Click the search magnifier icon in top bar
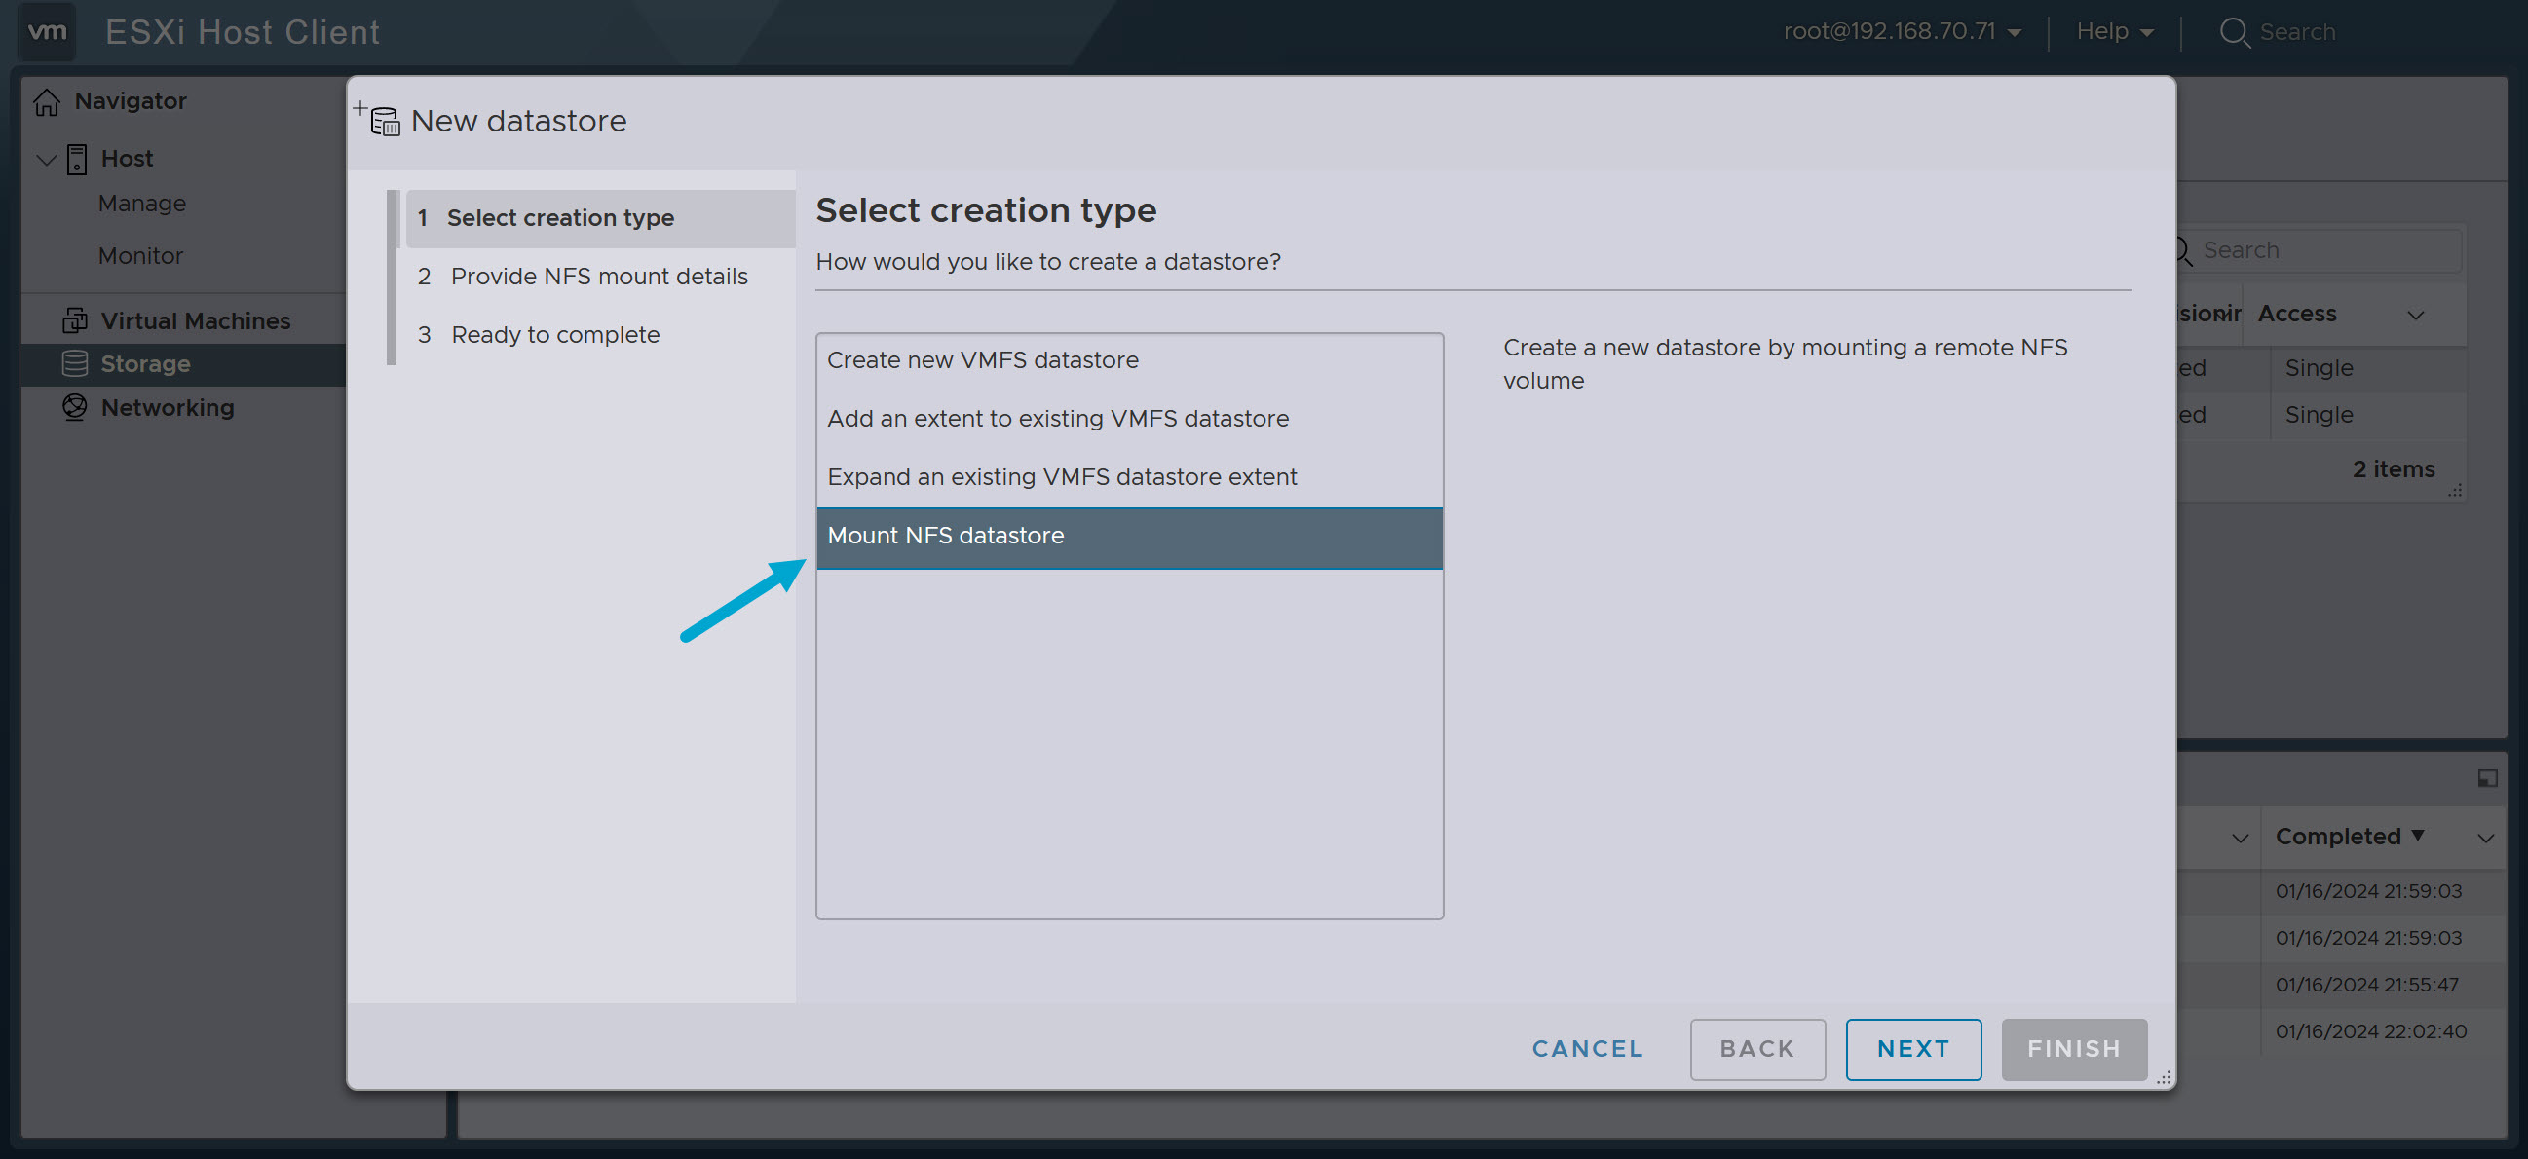This screenshot has height=1159, width=2528. coord(2236,32)
